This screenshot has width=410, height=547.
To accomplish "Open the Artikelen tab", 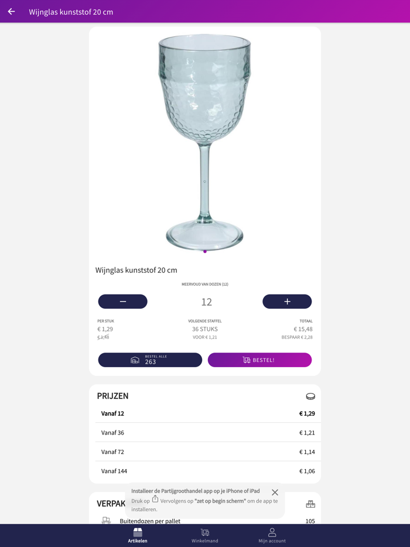I will click(x=138, y=535).
